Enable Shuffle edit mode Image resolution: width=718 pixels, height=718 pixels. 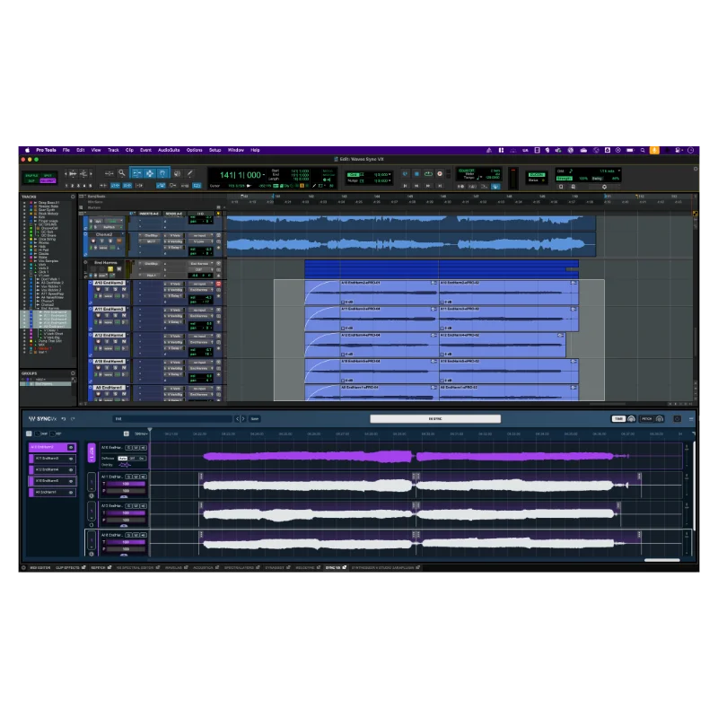pos(31,175)
